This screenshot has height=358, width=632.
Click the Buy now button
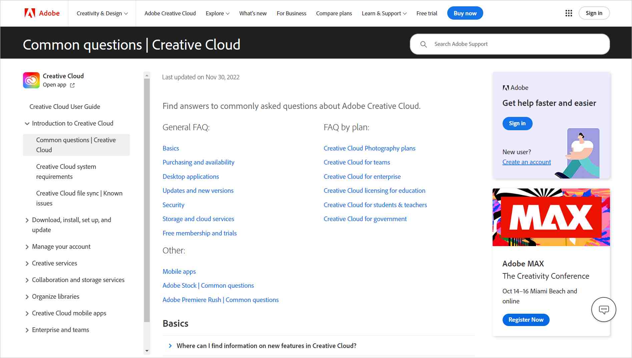[465, 13]
